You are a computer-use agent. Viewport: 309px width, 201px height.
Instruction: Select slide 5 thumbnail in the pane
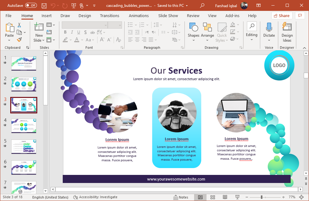pos(24,147)
